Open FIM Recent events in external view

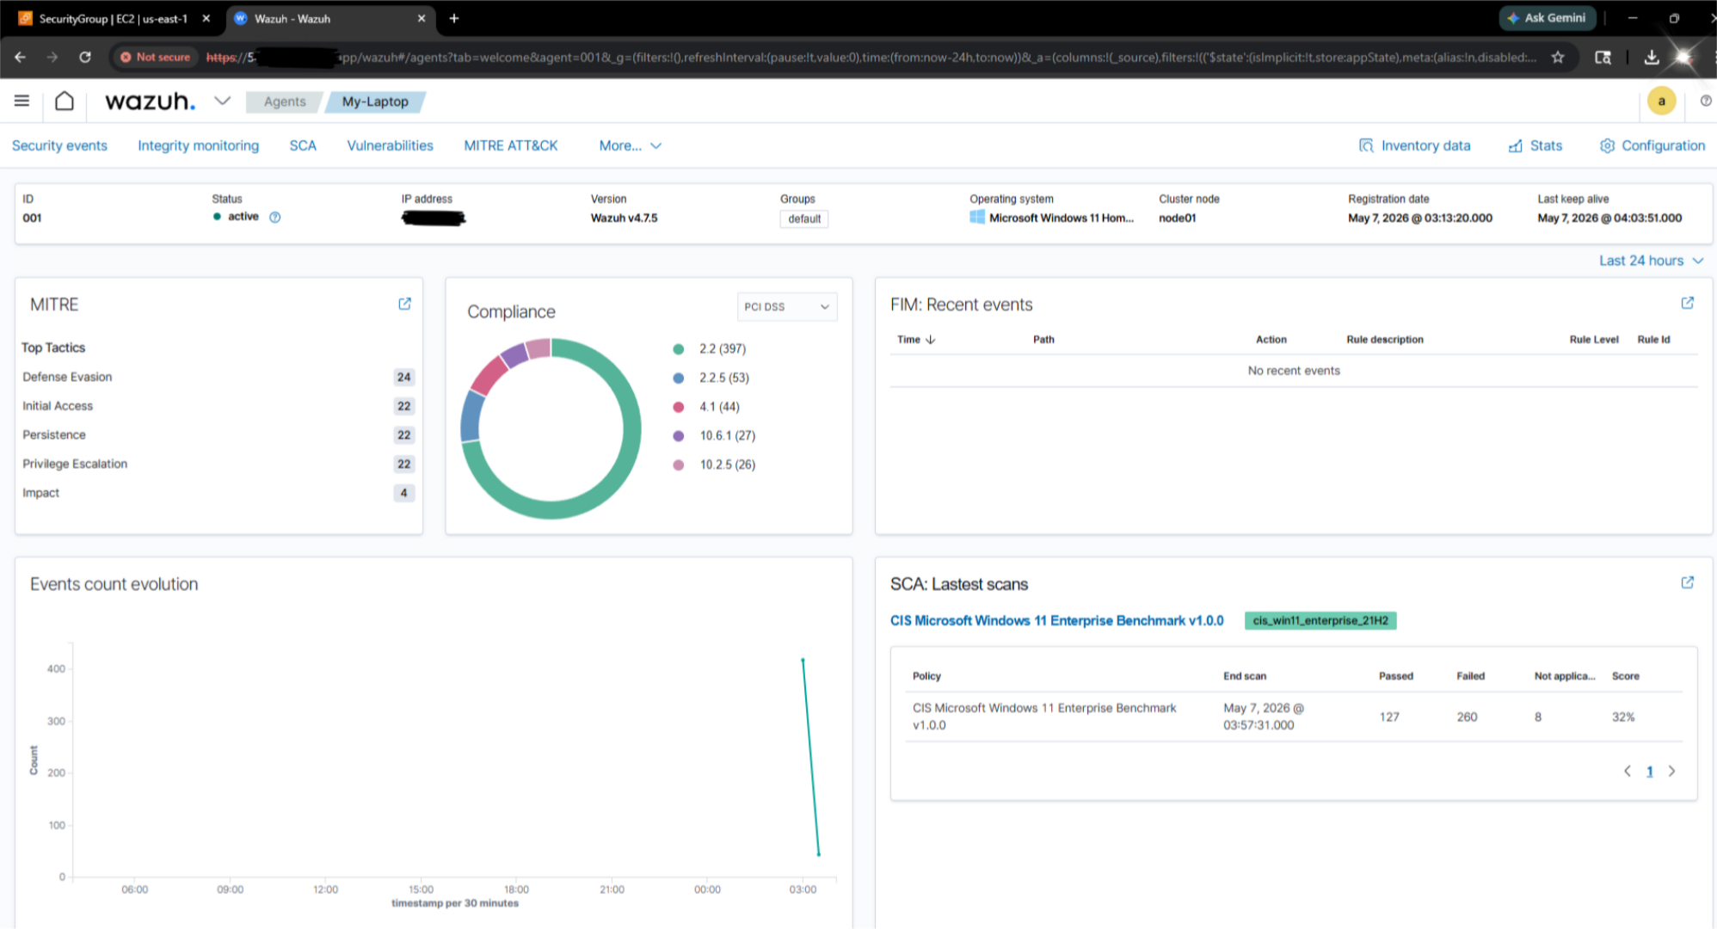1688,303
